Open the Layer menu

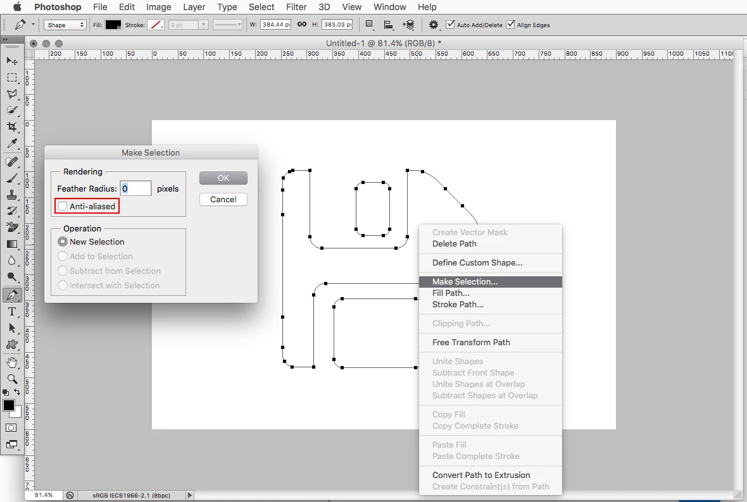tap(194, 7)
